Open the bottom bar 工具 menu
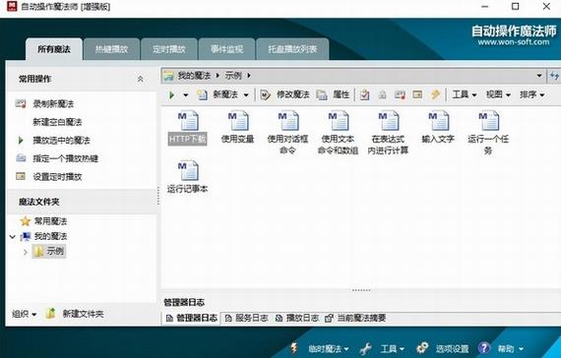Viewport: 561px width, 358px height. pos(383,348)
